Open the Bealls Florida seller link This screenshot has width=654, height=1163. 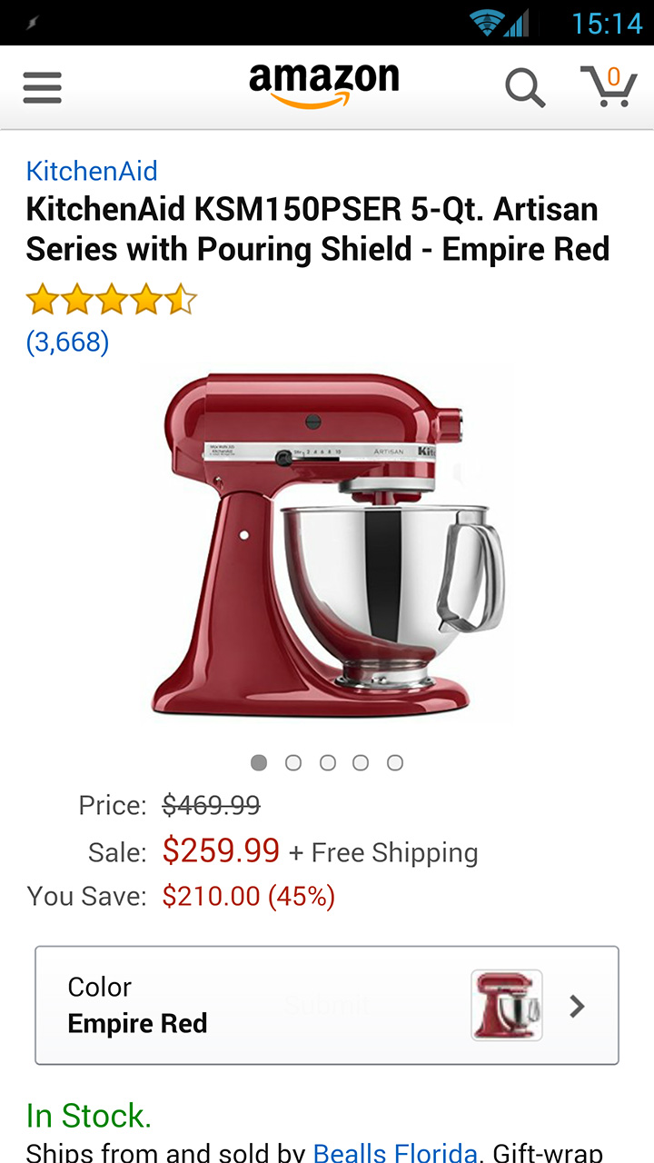pyautogui.click(x=395, y=1152)
